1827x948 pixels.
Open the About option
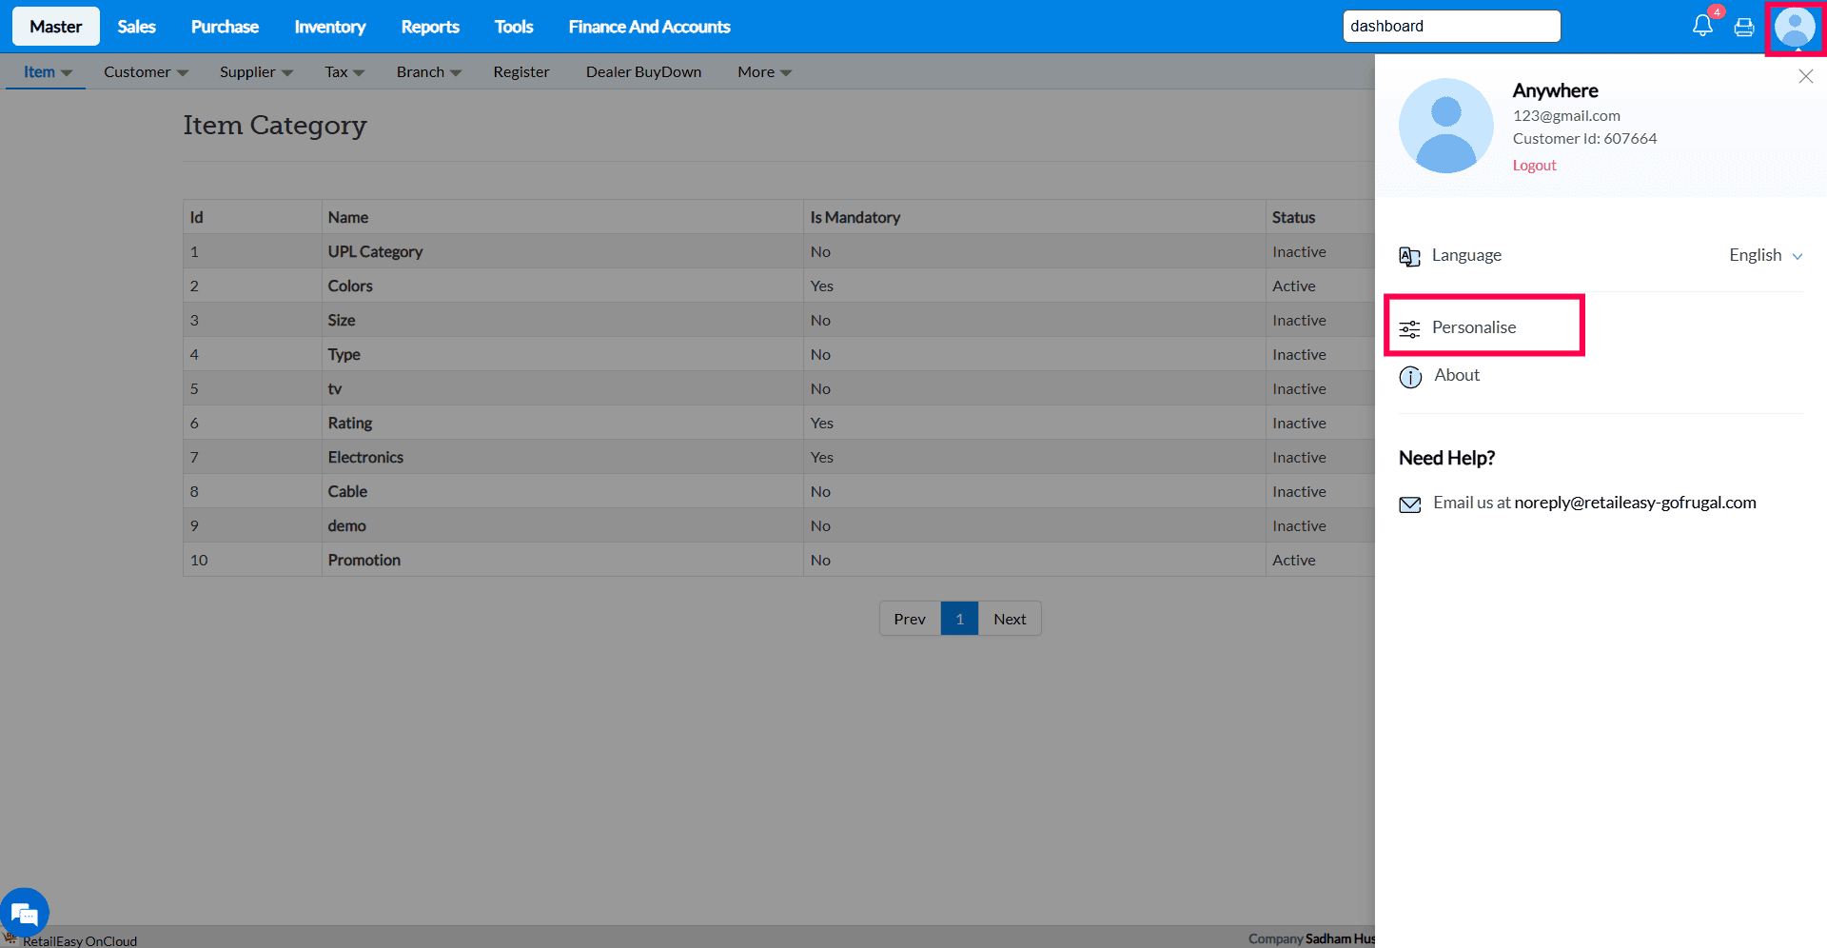[1457, 375]
